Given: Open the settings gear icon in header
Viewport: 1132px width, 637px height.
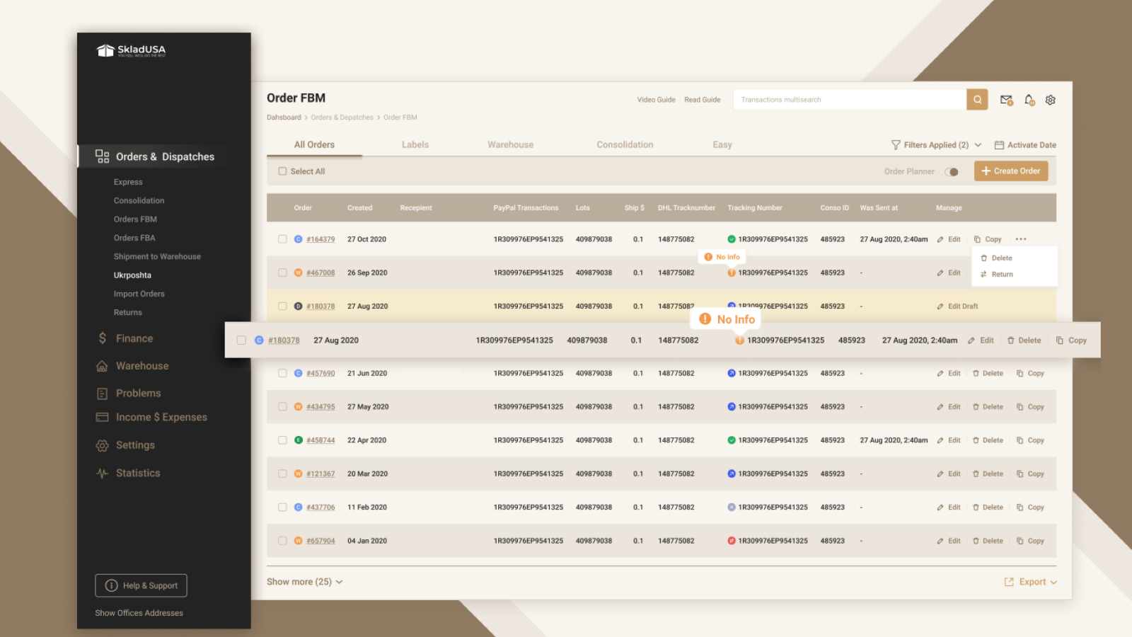Looking at the screenshot, I should click(x=1051, y=100).
